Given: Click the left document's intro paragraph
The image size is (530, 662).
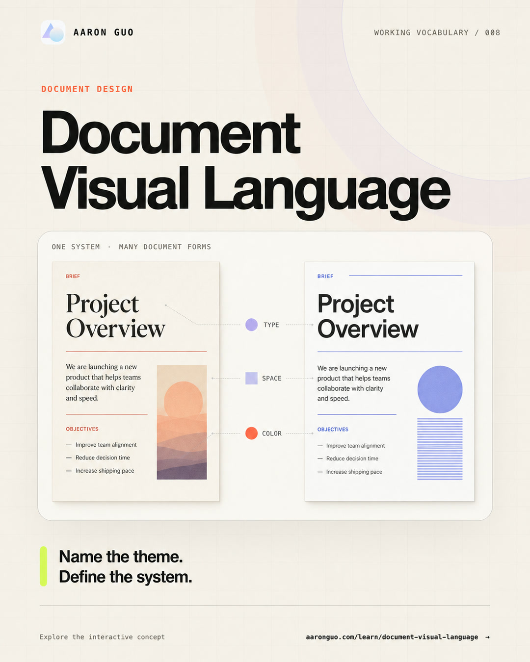Looking at the screenshot, I should coord(104,382).
